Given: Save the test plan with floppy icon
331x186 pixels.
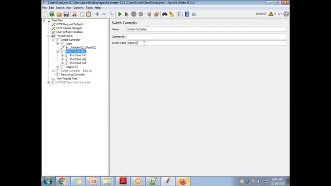Looking at the screenshot, I should tap(66, 14).
